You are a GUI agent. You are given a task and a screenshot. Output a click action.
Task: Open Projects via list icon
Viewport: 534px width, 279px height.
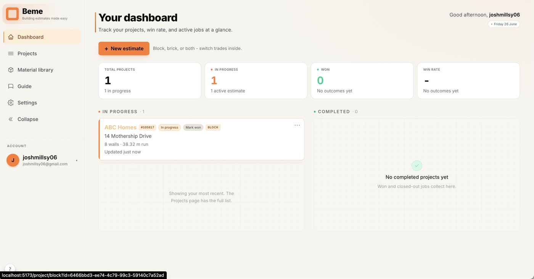click(x=11, y=53)
